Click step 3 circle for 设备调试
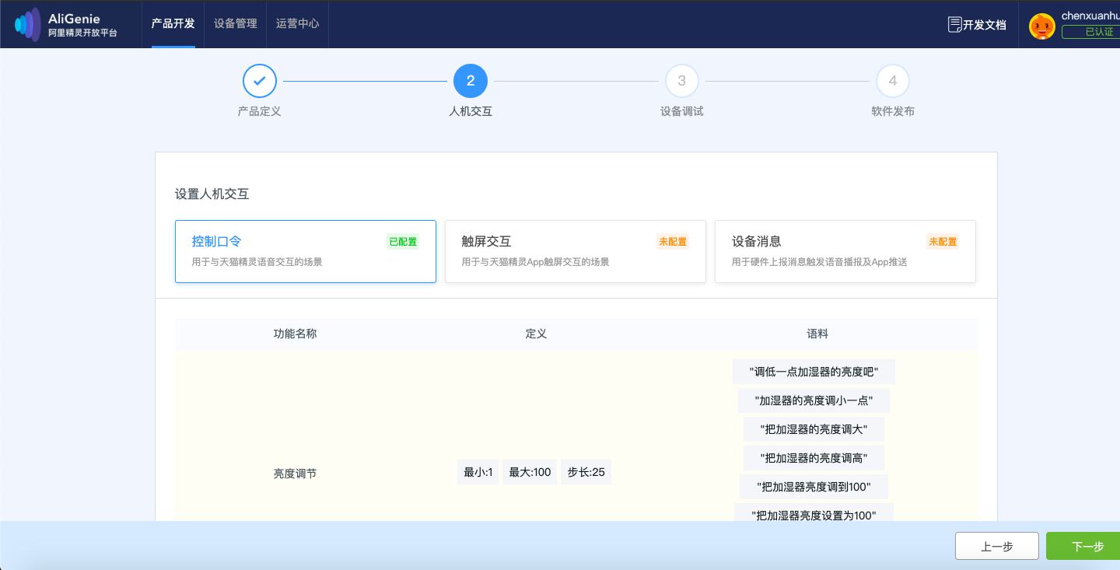This screenshot has height=570, width=1120. point(682,81)
